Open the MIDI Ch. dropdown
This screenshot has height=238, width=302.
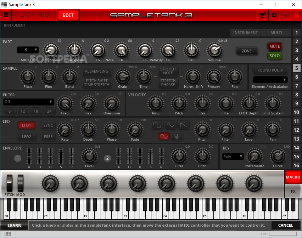point(28,50)
